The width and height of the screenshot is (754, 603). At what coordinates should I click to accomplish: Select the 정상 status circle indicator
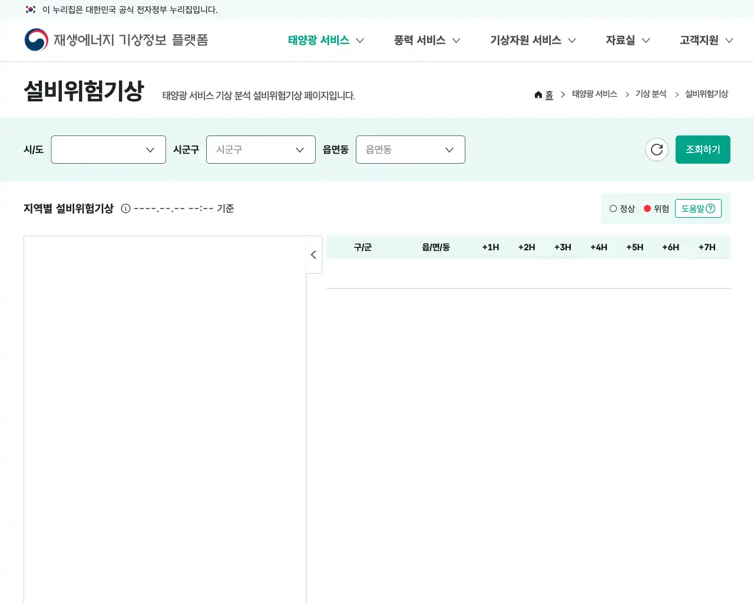click(x=613, y=208)
